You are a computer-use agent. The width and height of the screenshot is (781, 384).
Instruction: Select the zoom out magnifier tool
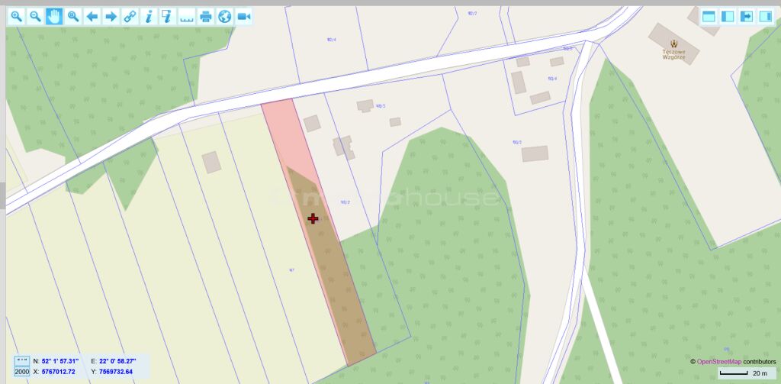click(x=35, y=17)
